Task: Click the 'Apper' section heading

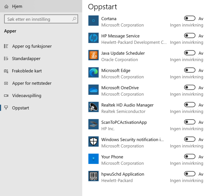Action: (10, 31)
